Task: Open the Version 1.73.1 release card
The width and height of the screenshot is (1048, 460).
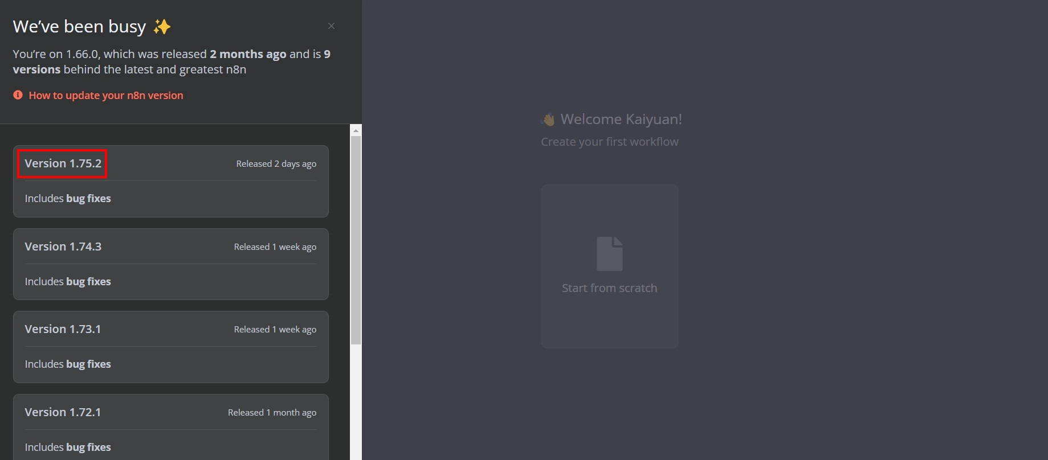Action: coord(171,347)
